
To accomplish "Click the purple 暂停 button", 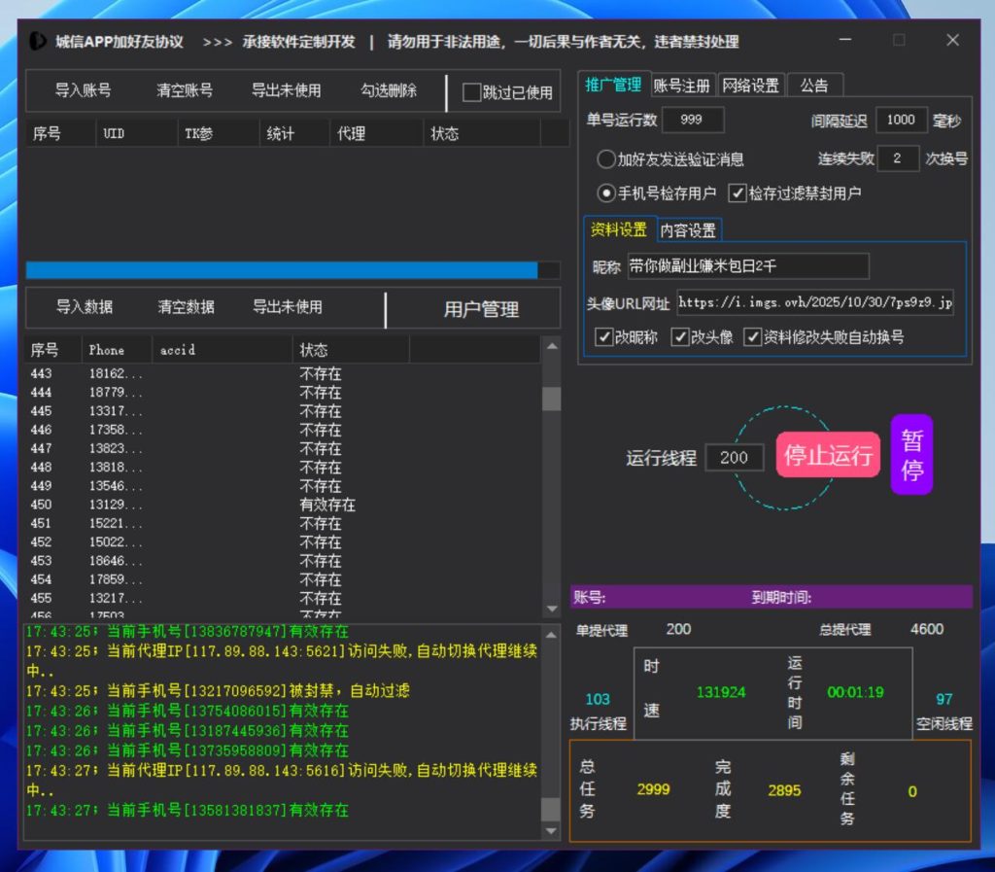I will pos(911,455).
